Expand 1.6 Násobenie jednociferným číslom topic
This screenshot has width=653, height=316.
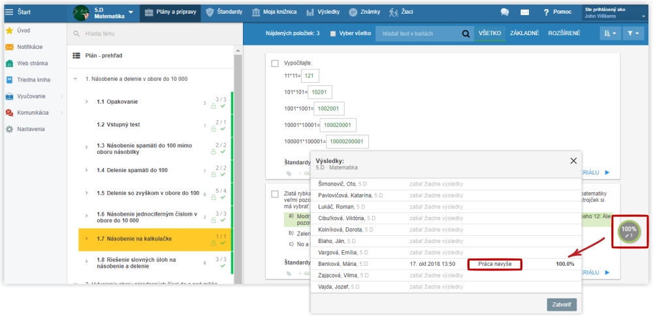(87, 216)
